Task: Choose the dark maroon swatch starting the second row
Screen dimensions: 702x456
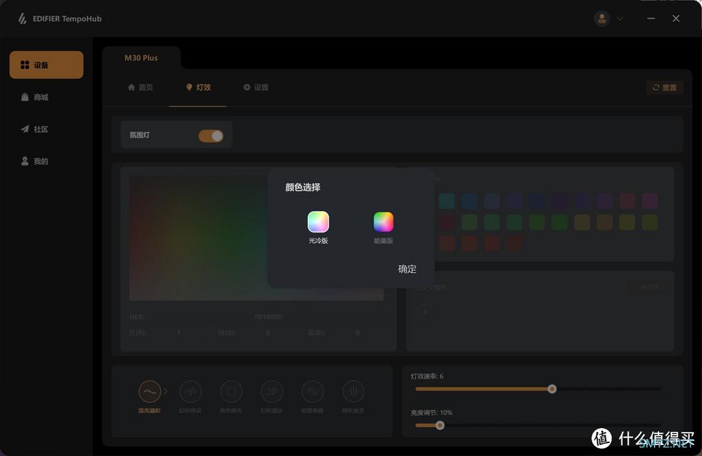Action: pos(447,222)
